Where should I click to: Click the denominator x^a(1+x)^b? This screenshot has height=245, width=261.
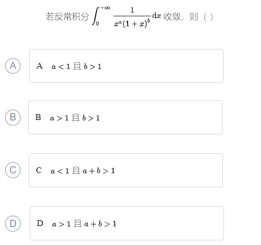[x=132, y=23]
